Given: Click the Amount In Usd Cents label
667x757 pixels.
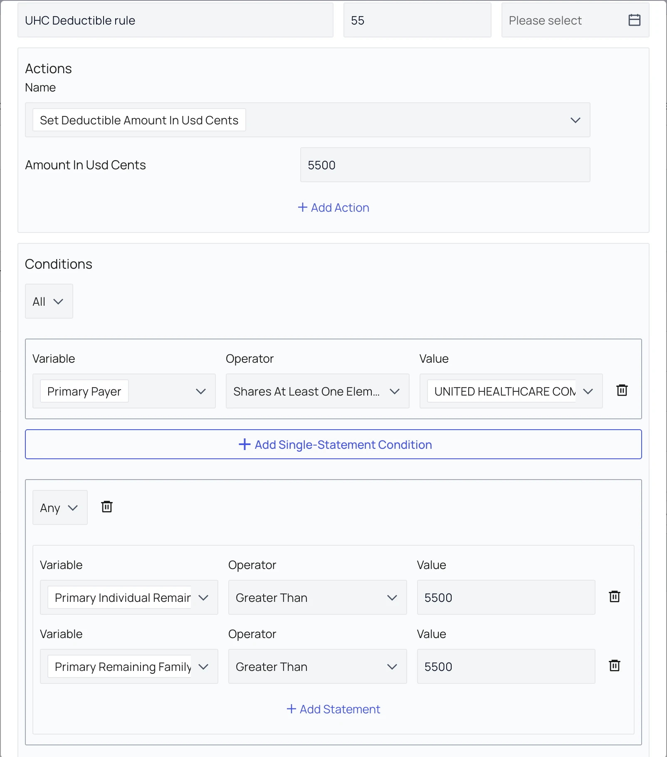Looking at the screenshot, I should (x=86, y=165).
